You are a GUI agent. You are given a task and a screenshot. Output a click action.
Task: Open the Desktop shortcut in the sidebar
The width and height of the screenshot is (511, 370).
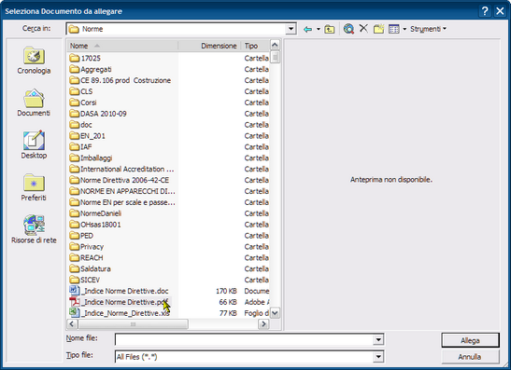pos(34,145)
